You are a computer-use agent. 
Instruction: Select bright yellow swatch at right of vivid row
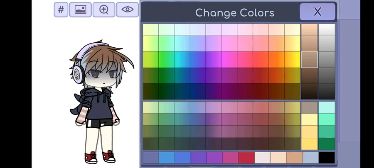tap(292, 60)
